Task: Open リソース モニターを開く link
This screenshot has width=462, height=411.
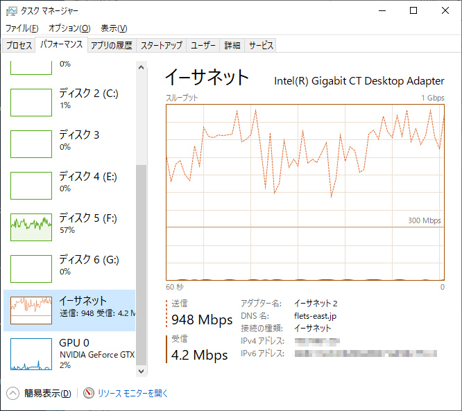Action: click(132, 393)
